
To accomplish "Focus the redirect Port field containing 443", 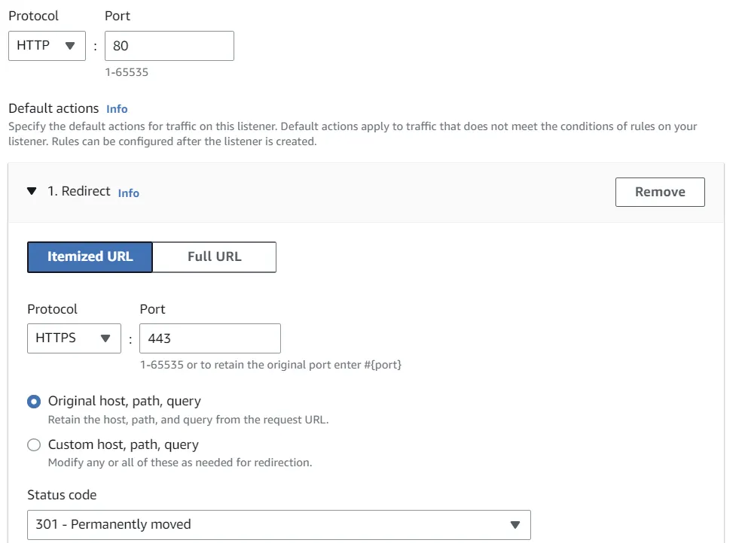I will tap(209, 338).
